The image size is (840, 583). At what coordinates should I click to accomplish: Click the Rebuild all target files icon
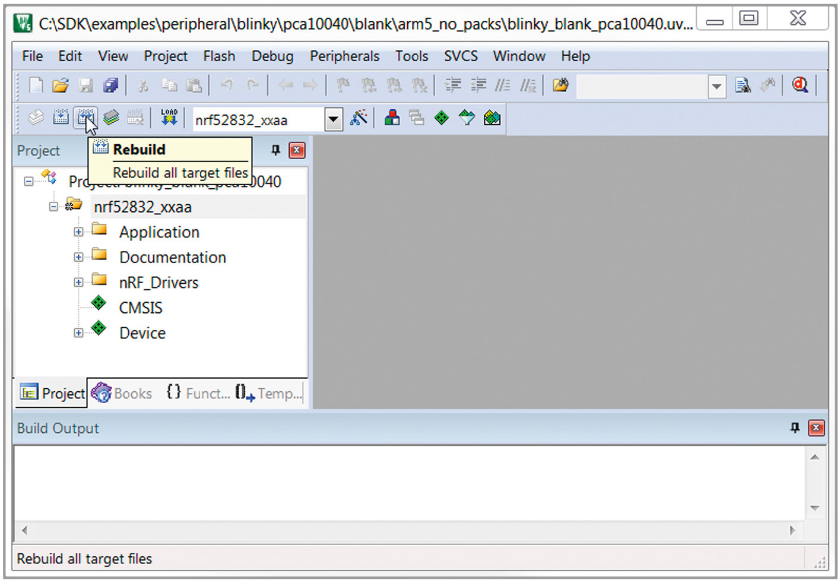tap(85, 118)
